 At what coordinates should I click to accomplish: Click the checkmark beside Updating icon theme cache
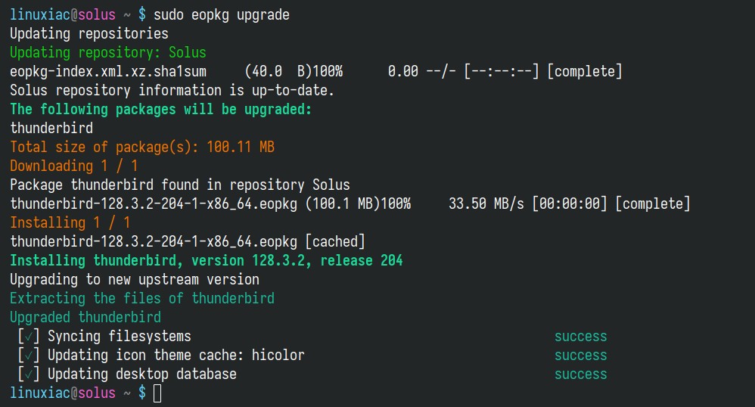[29, 355]
